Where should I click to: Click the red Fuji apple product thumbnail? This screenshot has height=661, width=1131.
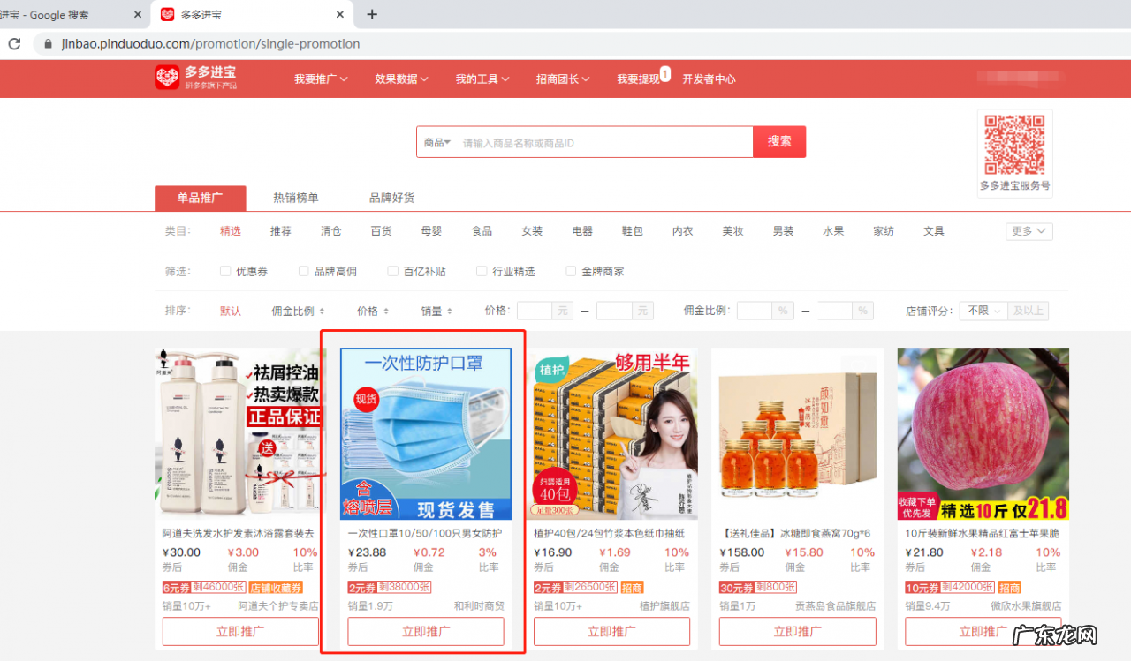point(983,432)
